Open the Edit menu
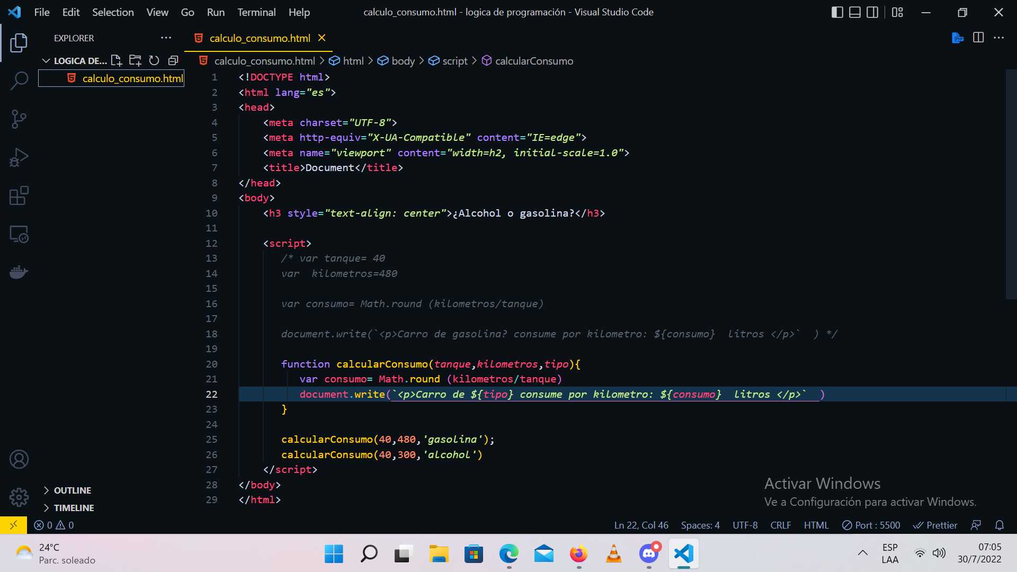The height and width of the screenshot is (572, 1017). pyautogui.click(x=71, y=12)
